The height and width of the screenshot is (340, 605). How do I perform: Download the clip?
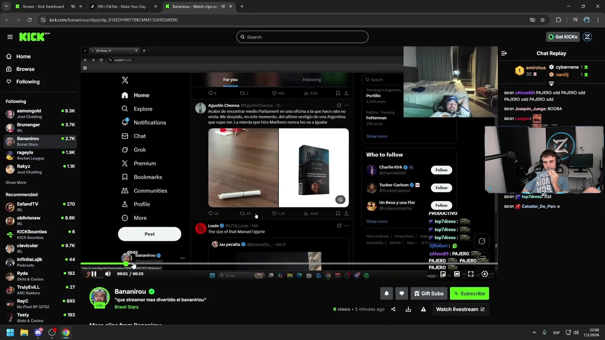pyautogui.click(x=408, y=309)
